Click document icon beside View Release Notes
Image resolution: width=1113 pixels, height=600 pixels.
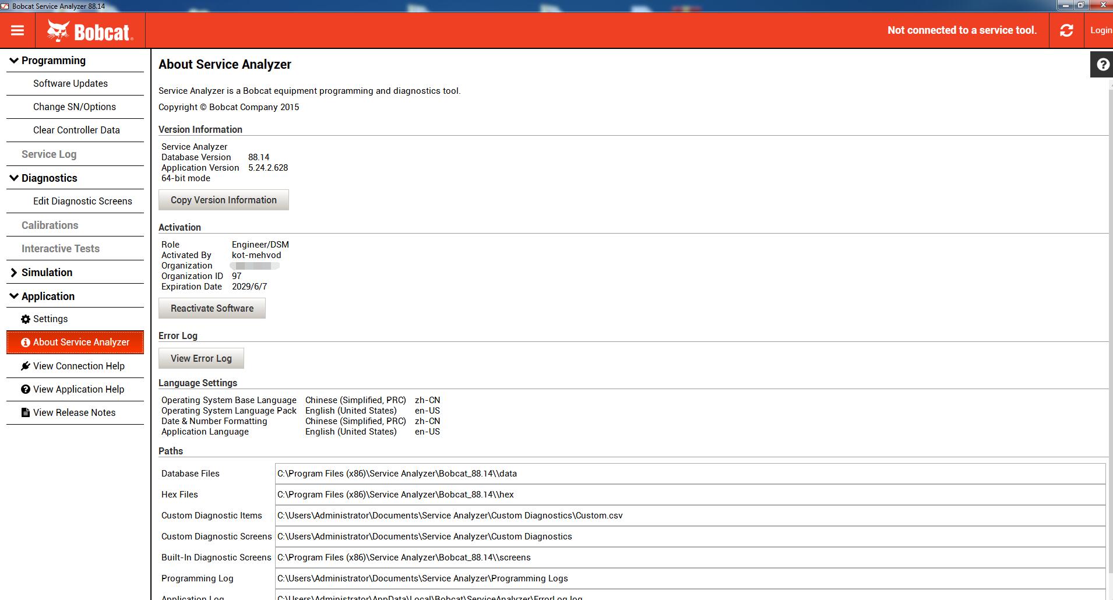tap(26, 412)
